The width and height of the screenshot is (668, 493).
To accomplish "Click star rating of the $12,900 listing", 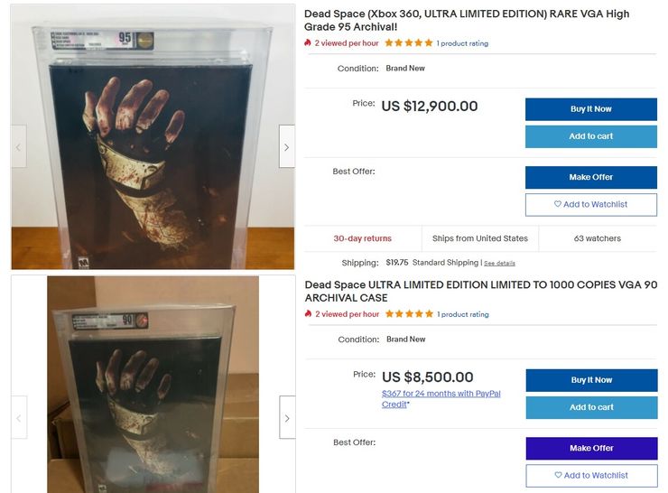I will pyautogui.click(x=408, y=43).
